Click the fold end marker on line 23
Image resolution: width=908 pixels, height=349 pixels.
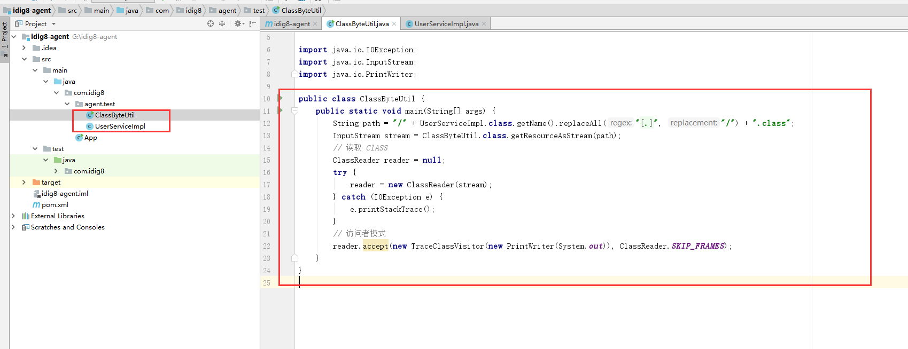294,258
